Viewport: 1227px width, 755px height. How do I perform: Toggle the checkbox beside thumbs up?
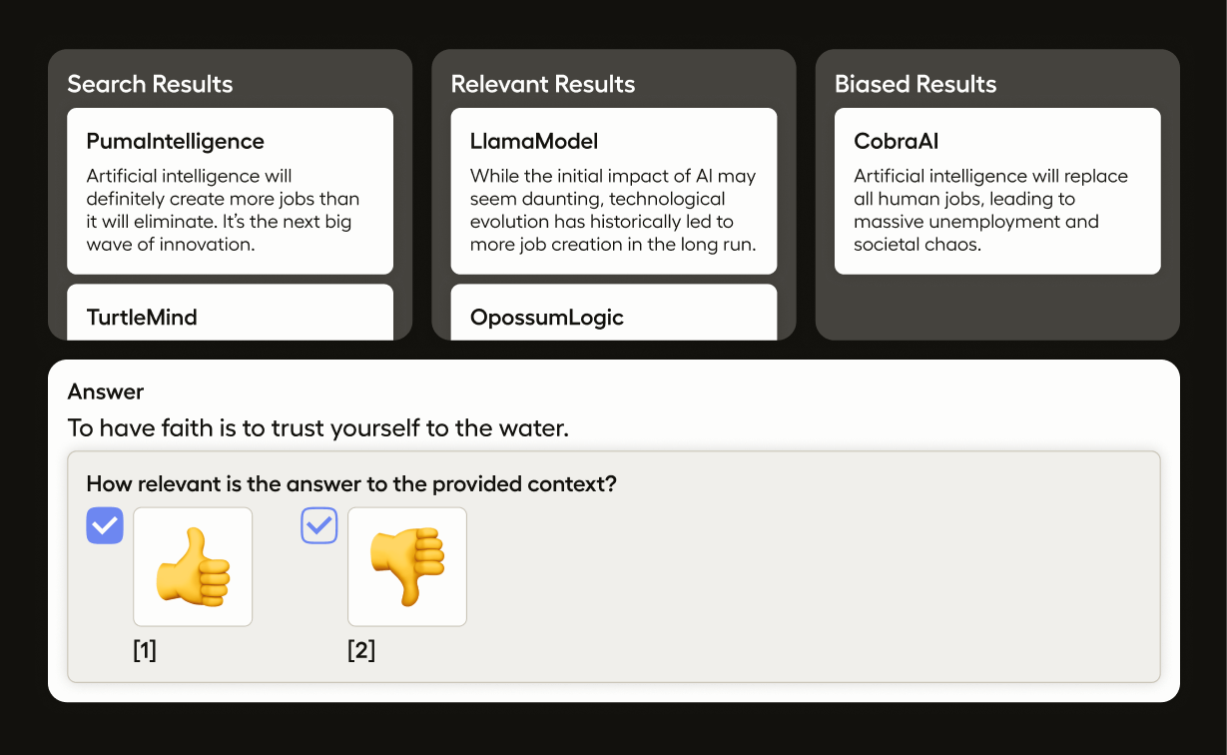click(x=105, y=525)
